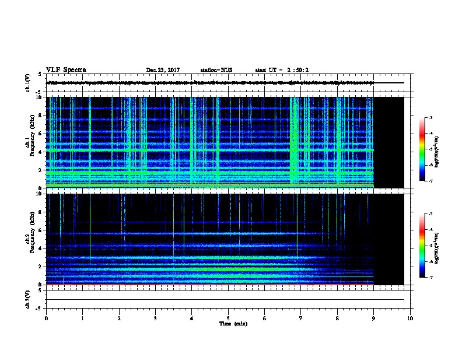Click the black data gap in ch.1 spectrogram
Viewport: 462px width, 357px height.
click(389, 142)
